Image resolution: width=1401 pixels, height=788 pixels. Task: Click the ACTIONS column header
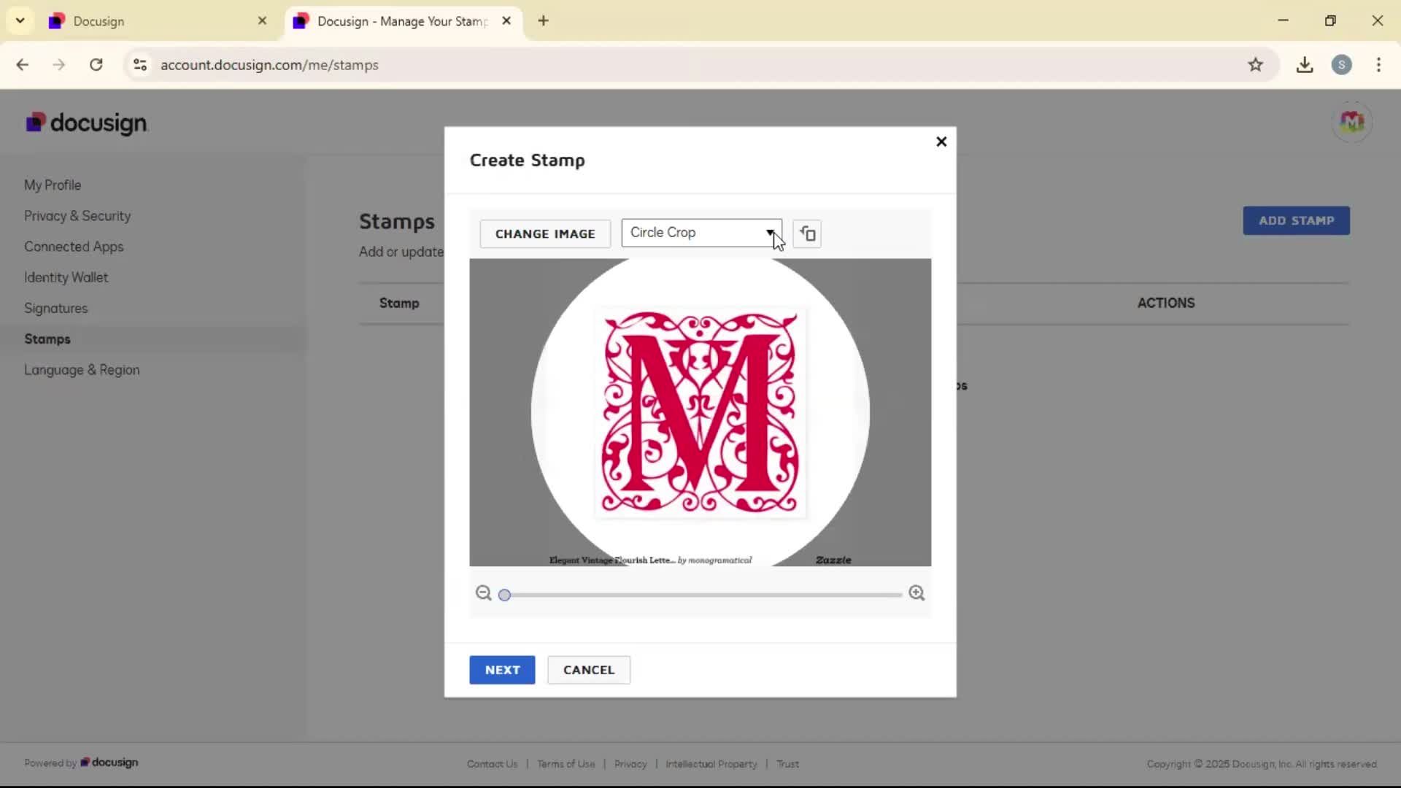pyautogui.click(x=1166, y=303)
